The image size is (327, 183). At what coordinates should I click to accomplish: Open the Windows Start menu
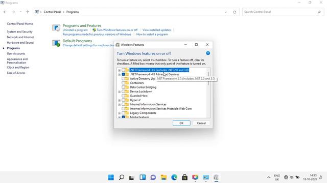pyautogui.click(x=111, y=177)
